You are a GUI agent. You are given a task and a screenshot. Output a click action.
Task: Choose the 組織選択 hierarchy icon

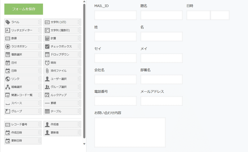coord(7,87)
